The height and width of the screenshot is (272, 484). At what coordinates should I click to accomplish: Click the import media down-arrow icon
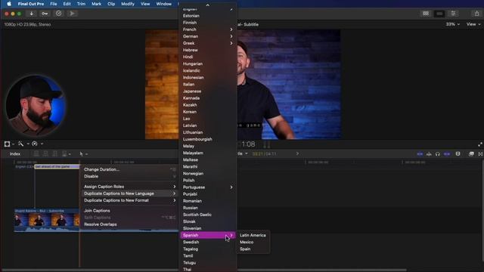[x=31, y=14]
